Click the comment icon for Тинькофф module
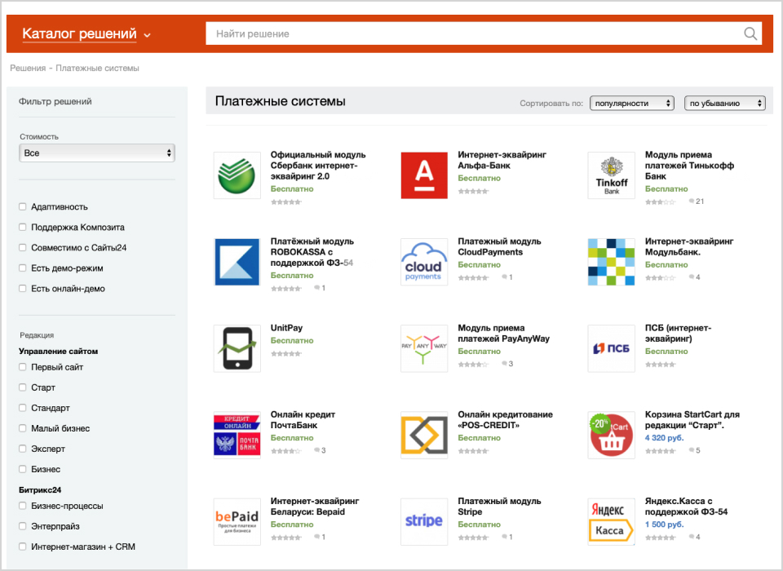This screenshot has width=783, height=571. coord(692,201)
